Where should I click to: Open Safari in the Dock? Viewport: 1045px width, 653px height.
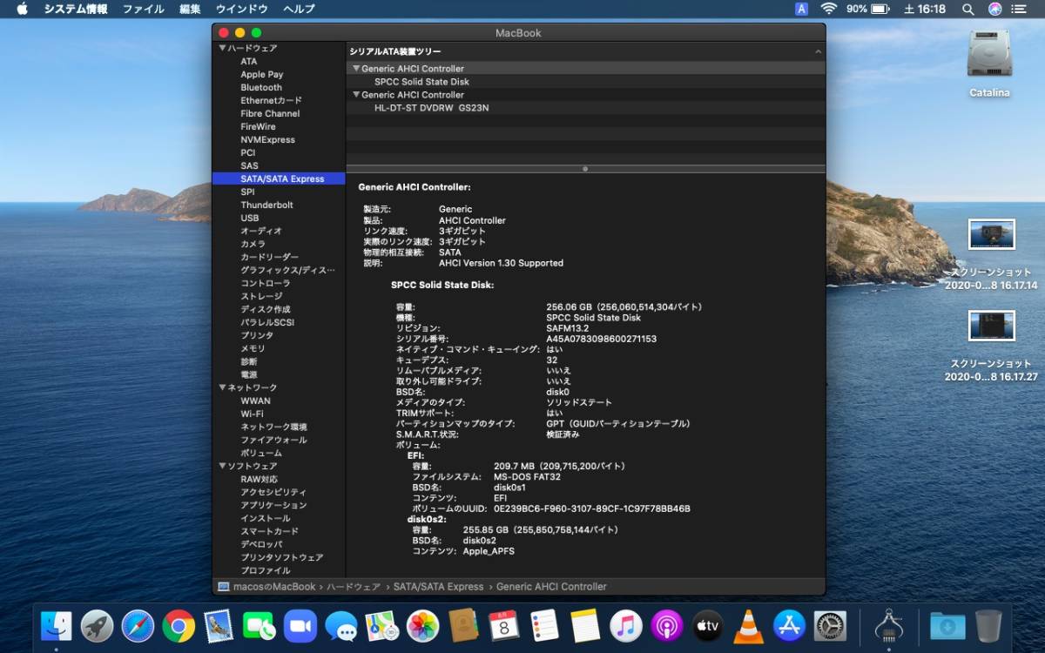tap(138, 625)
